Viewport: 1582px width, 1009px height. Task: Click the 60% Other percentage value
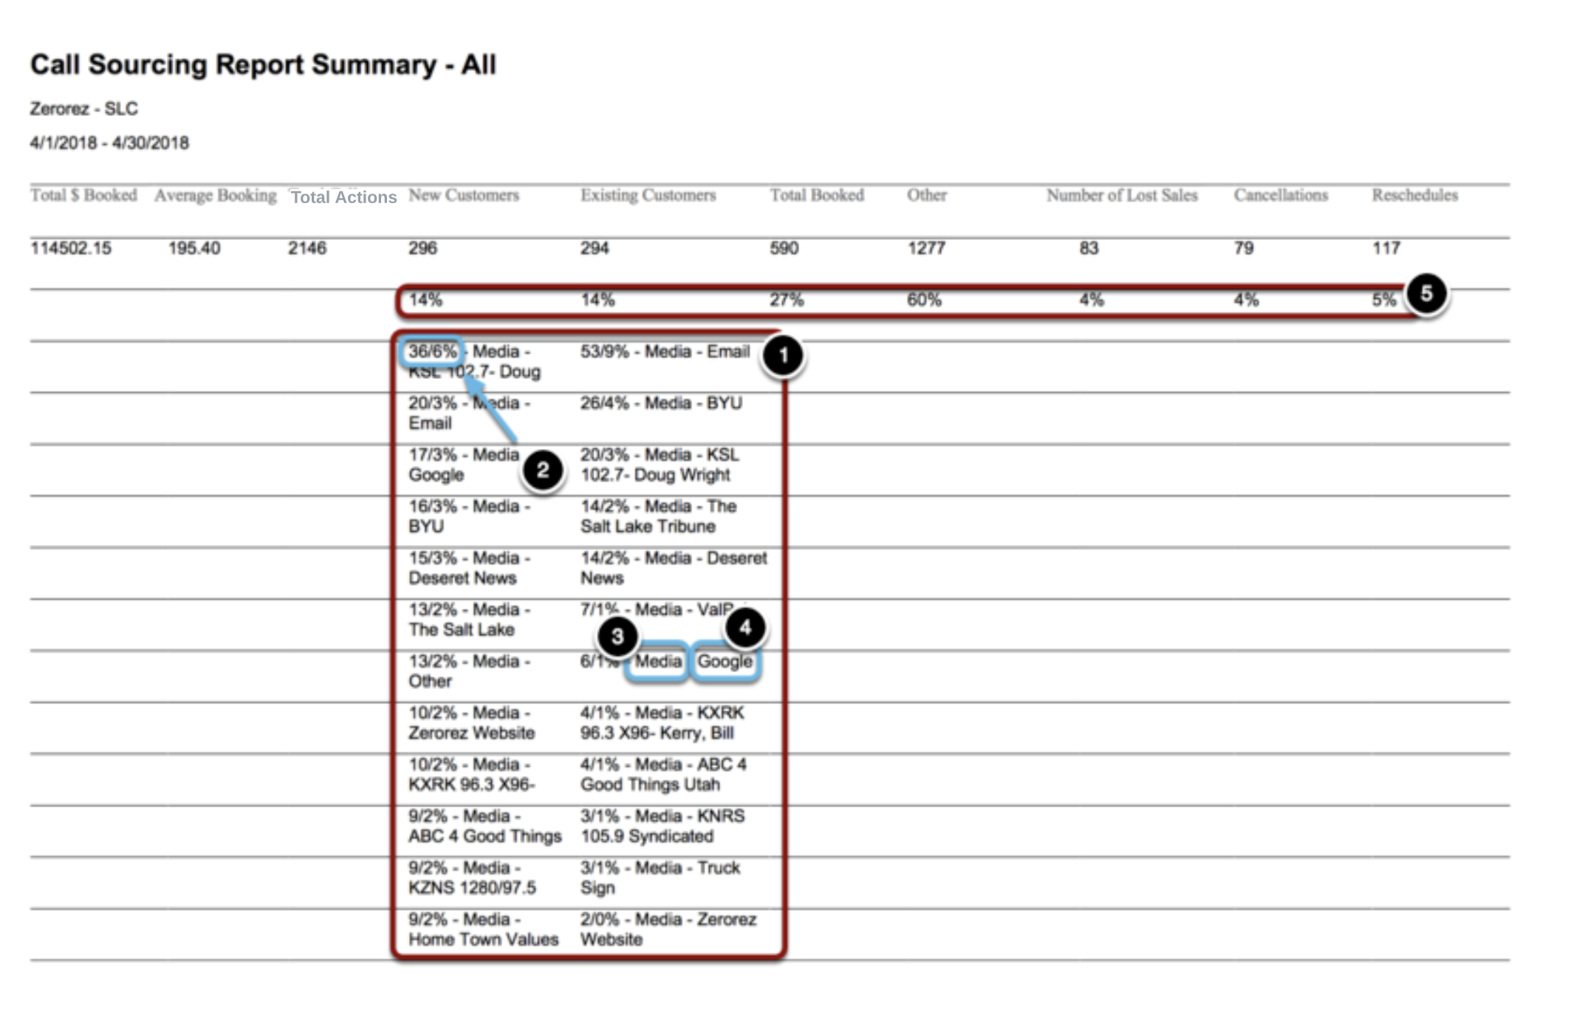[924, 300]
